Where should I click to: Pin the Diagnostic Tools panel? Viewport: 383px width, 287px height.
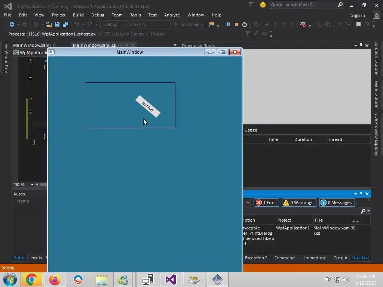pyautogui.click(x=361, y=45)
